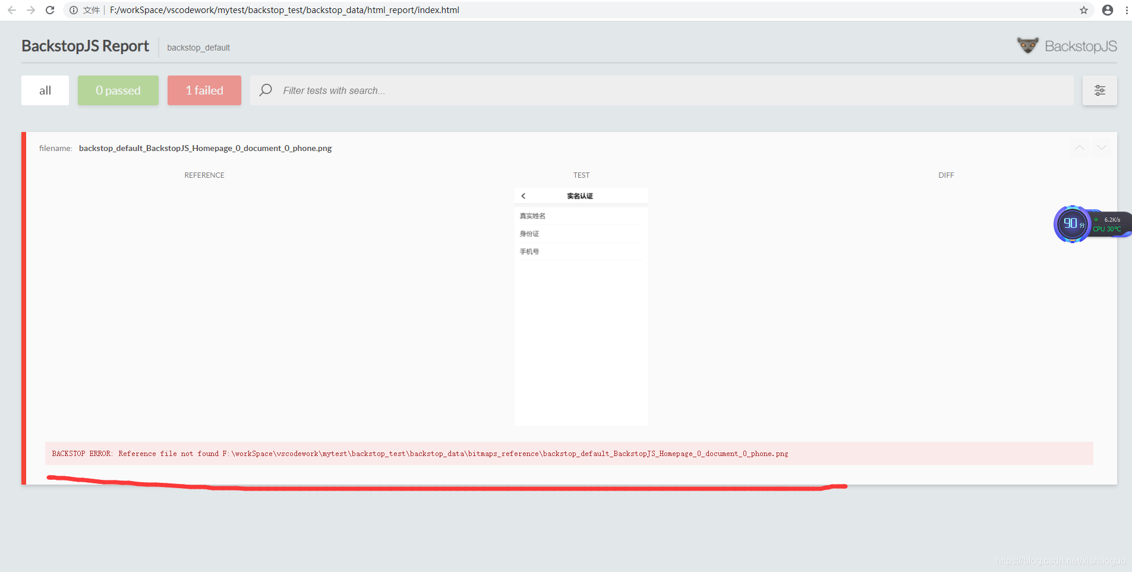This screenshot has height=572, width=1132.
Task: Go forward using browser forward arrow
Action: 31,10
